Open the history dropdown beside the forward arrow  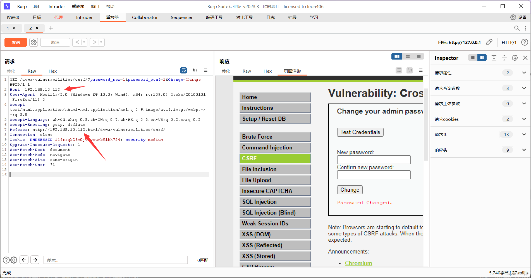(101, 42)
